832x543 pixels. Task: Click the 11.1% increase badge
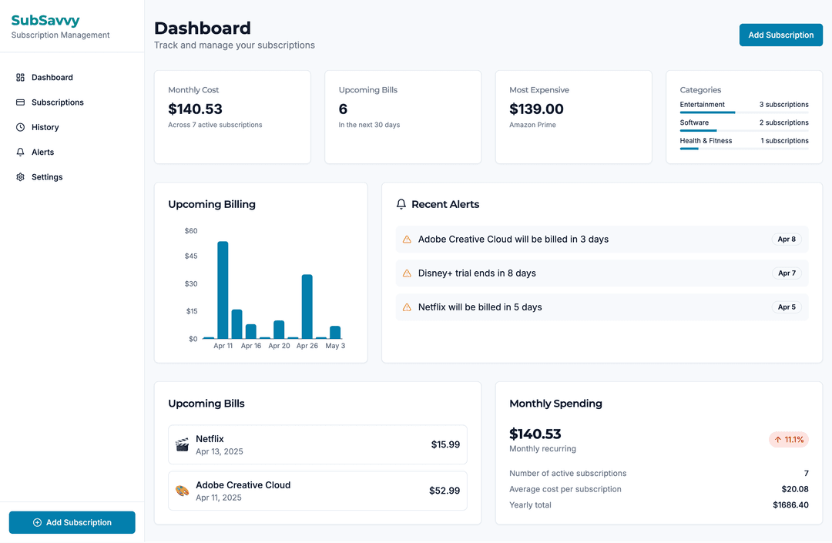788,440
